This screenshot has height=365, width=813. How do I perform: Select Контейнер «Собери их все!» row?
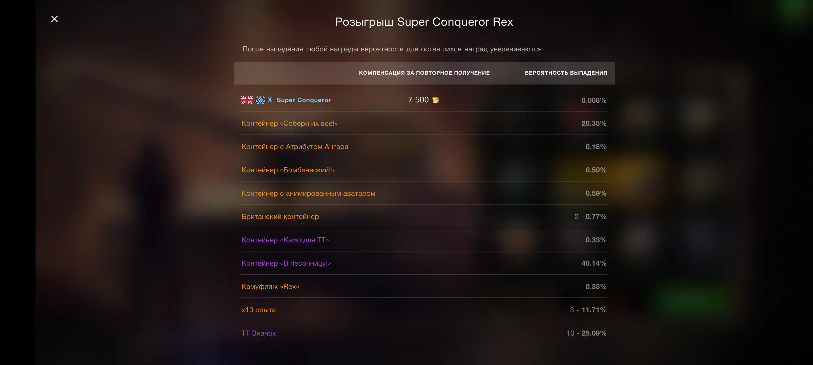(424, 123)
